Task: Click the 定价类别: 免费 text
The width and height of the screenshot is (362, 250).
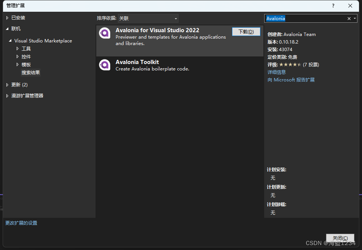Action: 282,57
